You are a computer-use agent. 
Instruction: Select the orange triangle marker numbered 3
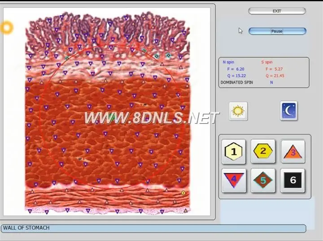click(x=292, y=151)
